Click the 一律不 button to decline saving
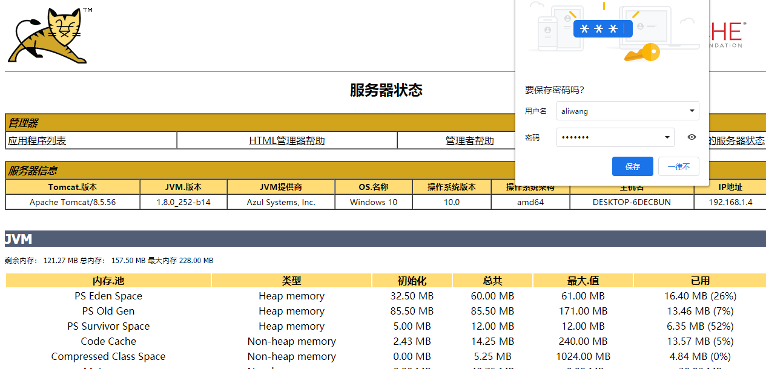Screen dimensions: 766x369 coord(678,166)
